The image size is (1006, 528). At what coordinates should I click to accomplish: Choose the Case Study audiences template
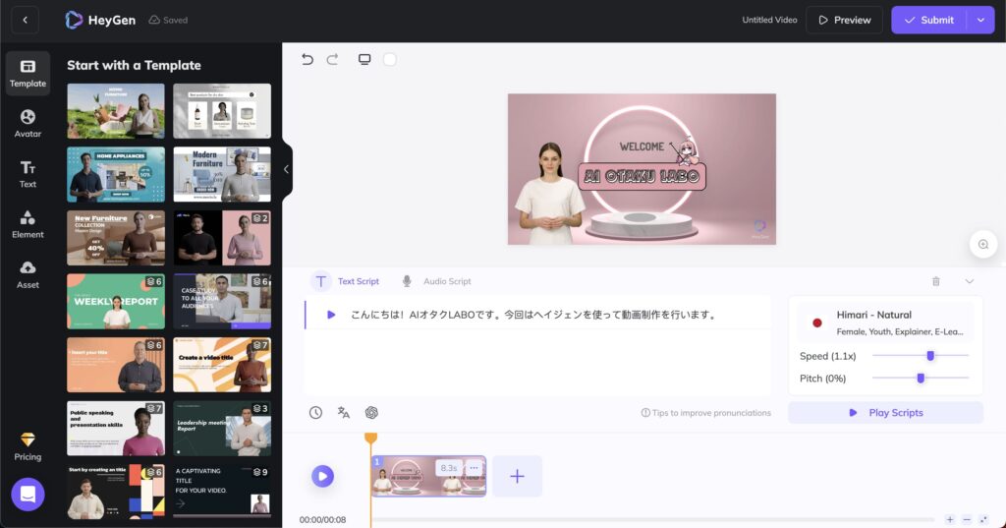tap(222, 301)
